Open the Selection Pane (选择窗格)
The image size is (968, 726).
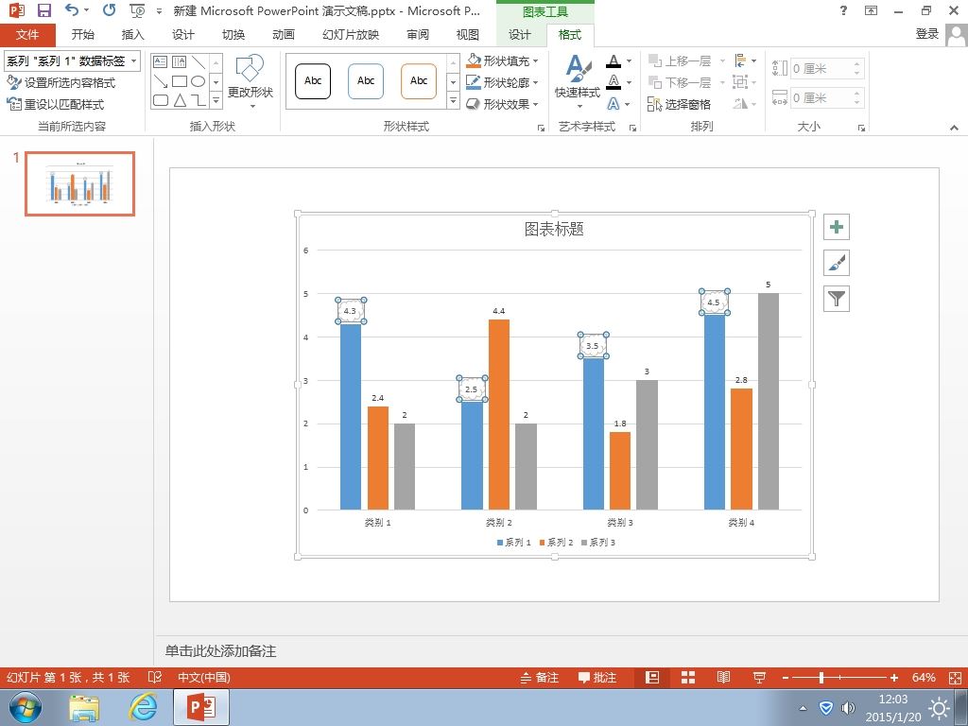[679, 104]
